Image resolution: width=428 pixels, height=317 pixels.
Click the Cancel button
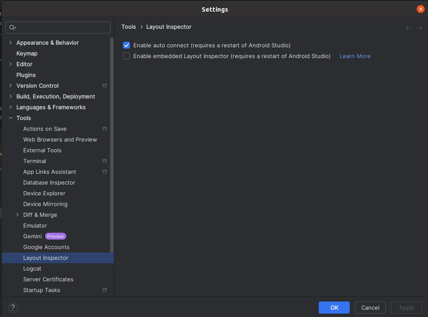coord(370,308)
